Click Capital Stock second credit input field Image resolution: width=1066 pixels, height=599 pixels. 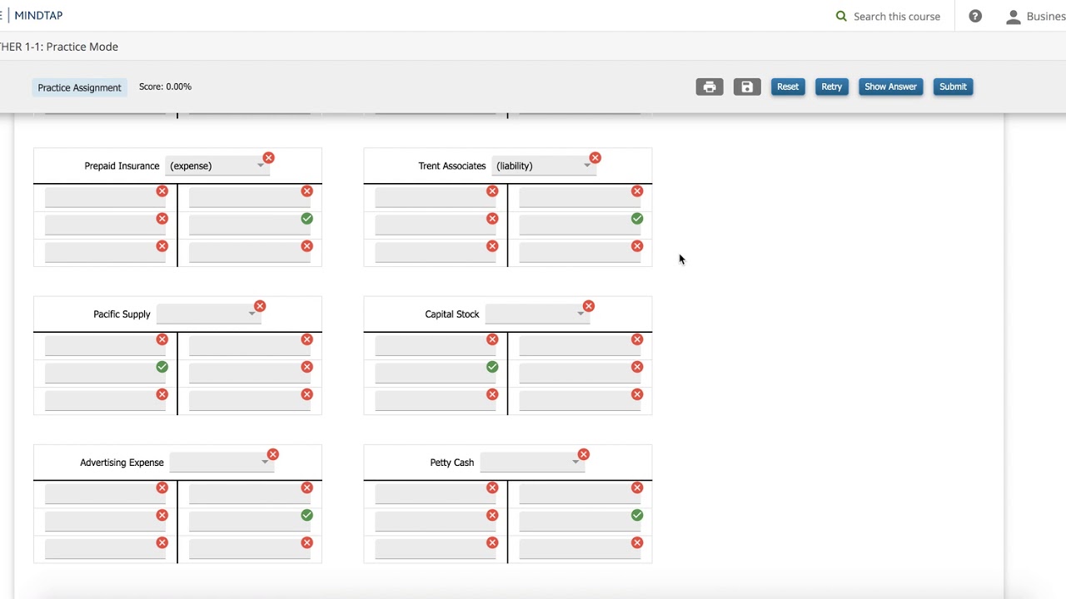[580, 373]
